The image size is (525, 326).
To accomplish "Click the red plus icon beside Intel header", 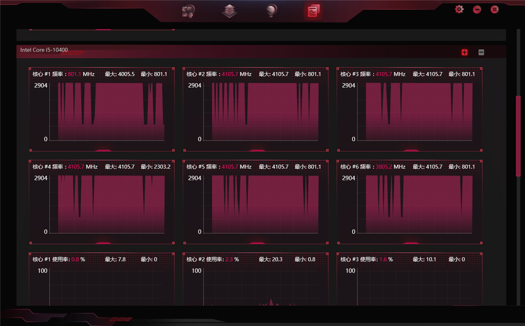I will 464,52.
